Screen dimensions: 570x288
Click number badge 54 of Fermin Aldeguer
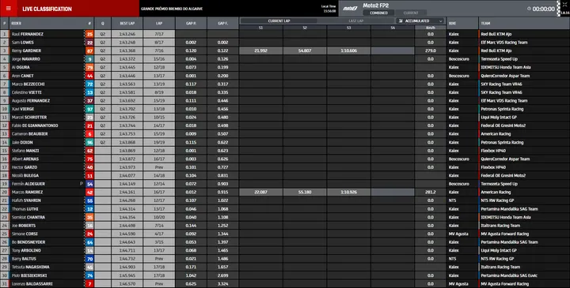[x=89, y=184]
